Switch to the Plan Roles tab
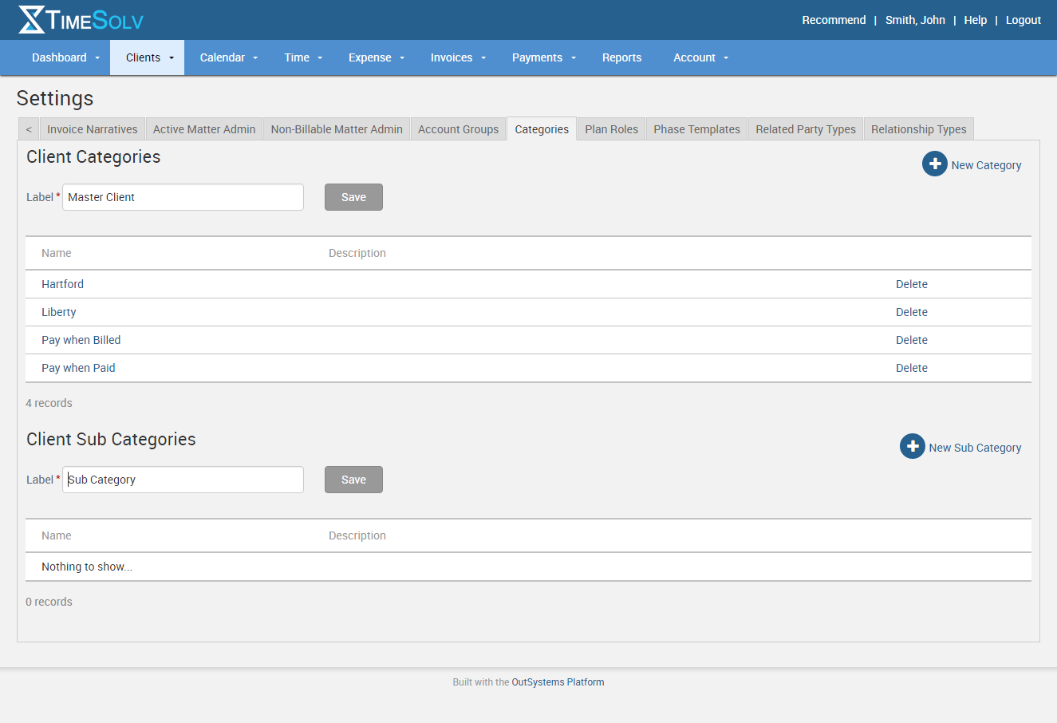Screen dimensions: 1057x723 coord(611,128)
